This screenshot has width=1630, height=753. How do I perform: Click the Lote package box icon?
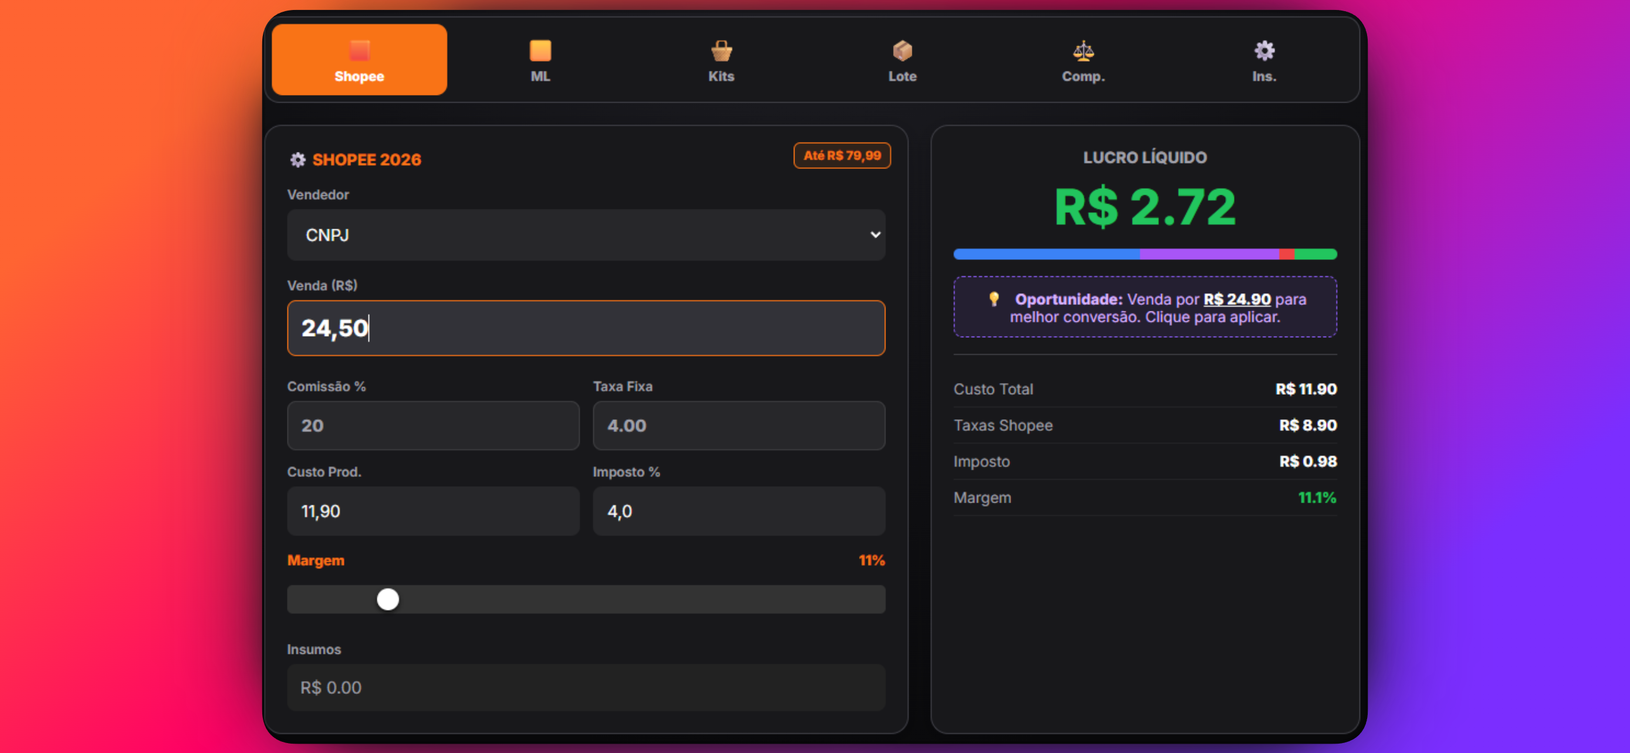point(902,50)
